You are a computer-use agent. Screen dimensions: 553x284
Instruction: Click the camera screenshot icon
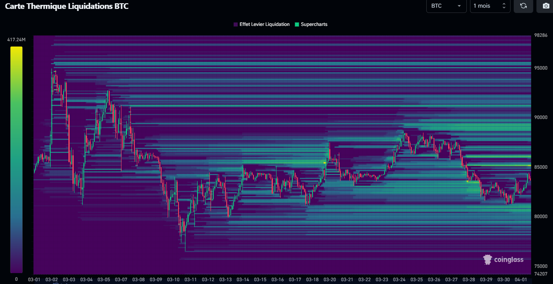click(546, 6)
